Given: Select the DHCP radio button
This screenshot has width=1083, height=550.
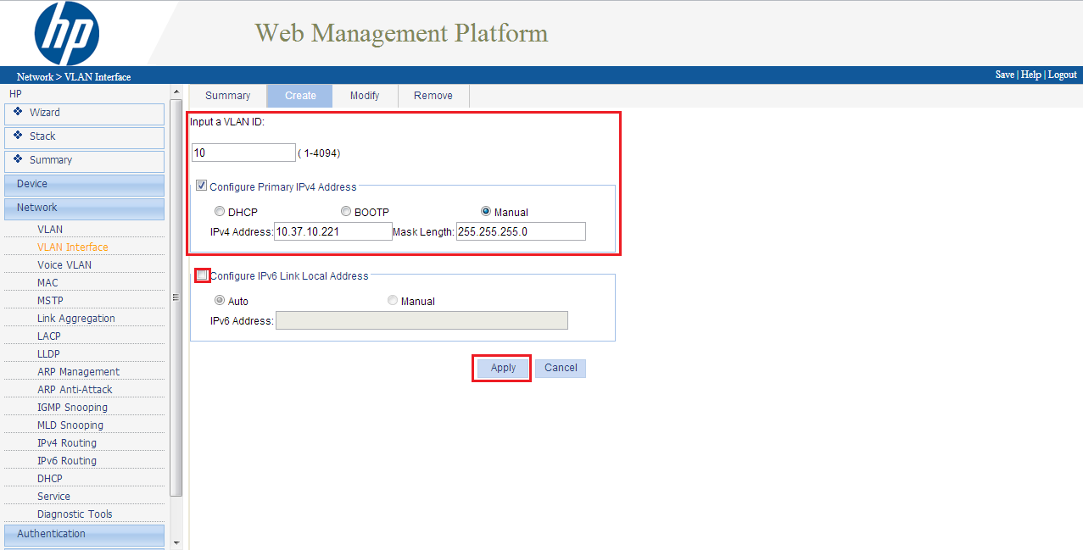Looking at the screenshot, I should pyautogui.click(x=220, y=212).
